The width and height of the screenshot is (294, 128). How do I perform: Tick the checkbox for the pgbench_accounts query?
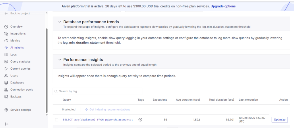57,120
